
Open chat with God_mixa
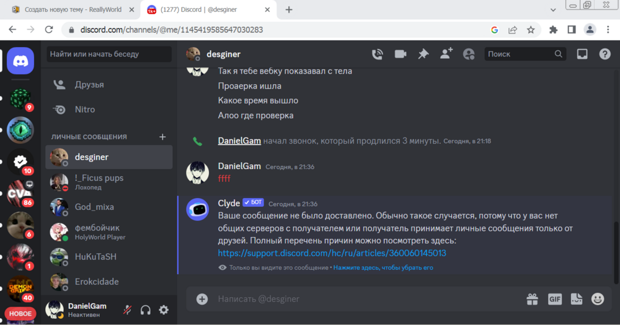pos(108,207)
